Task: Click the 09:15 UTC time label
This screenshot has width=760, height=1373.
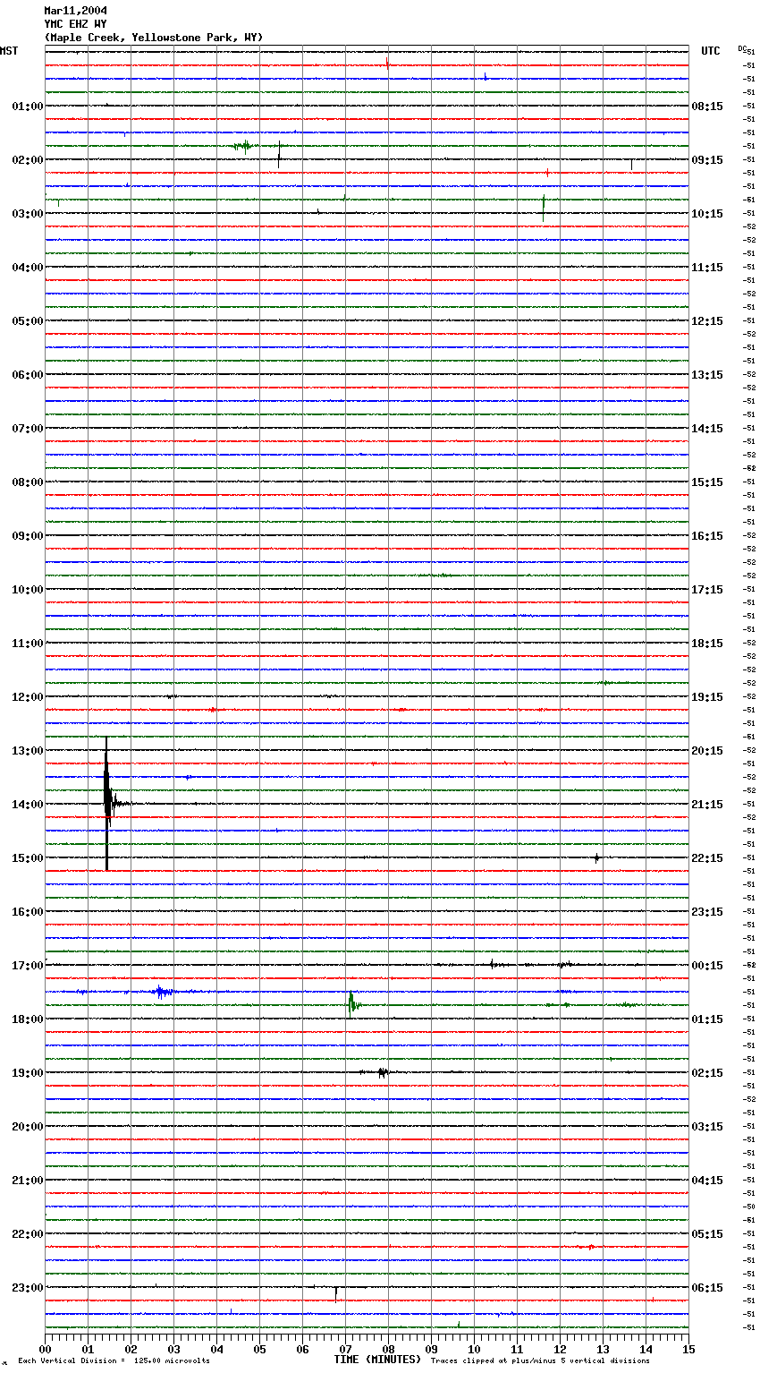Action: pyautogui.click(x=707, y=160)
